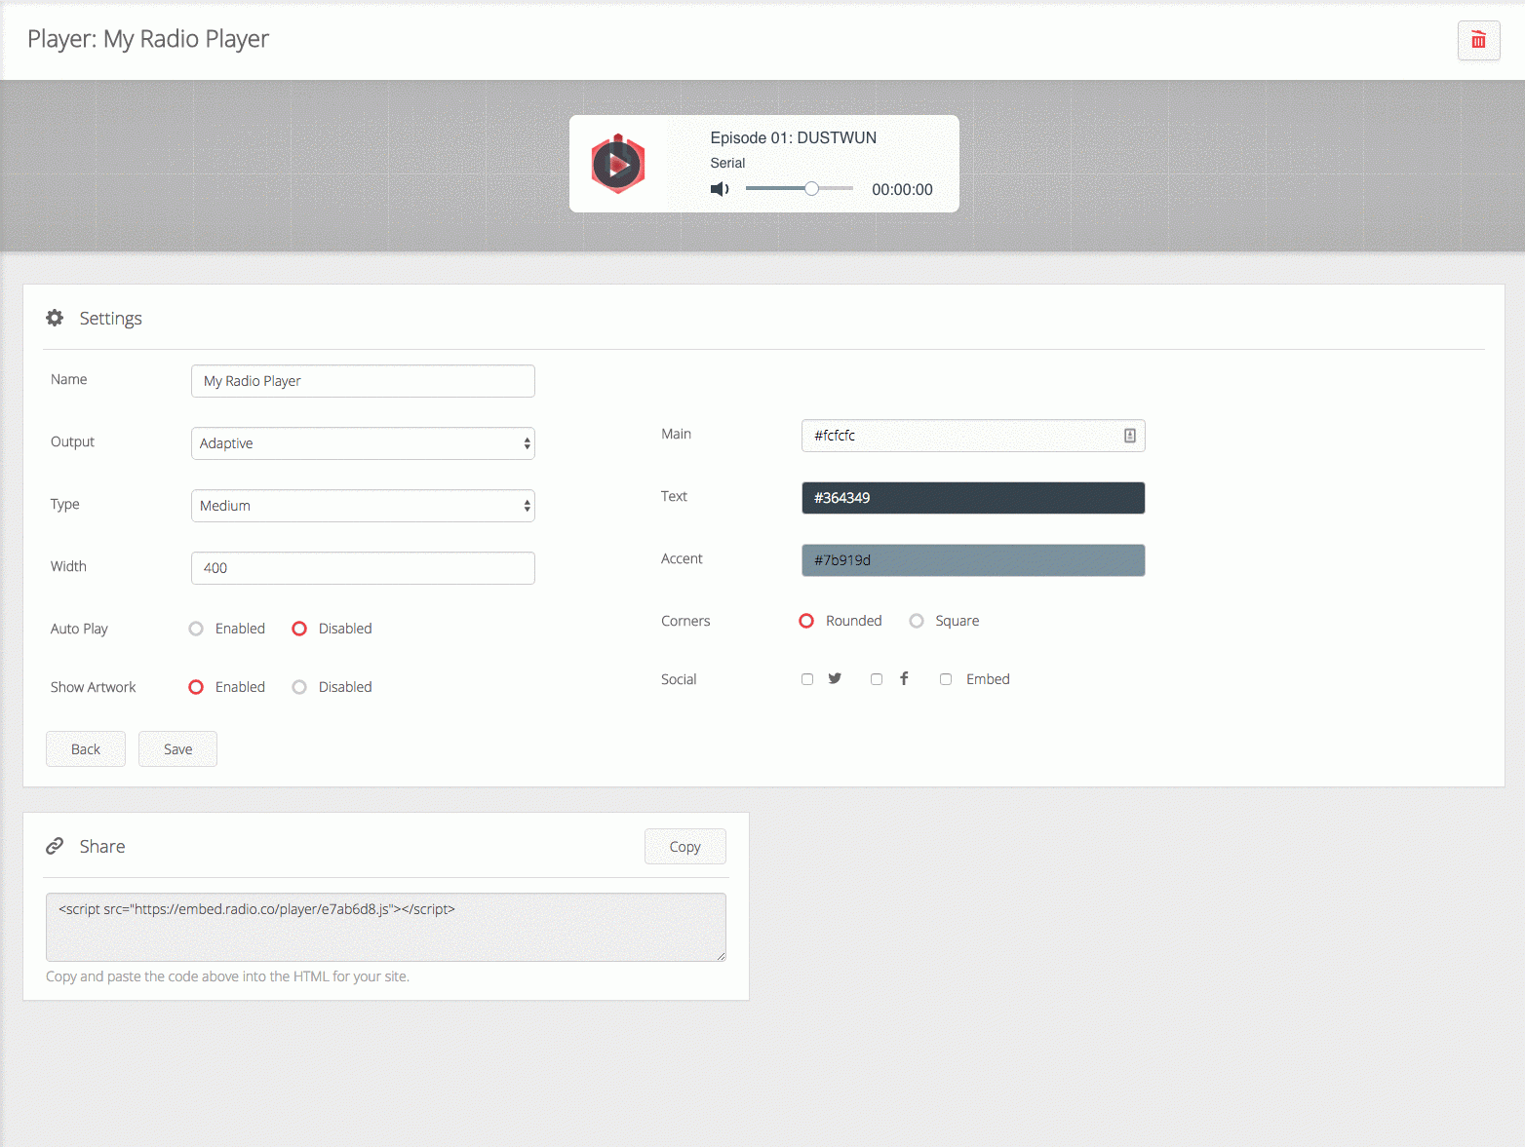Screen dimensions: 1525x1147
Task: Click the Twitter bird icon
Action: (835, 678)
